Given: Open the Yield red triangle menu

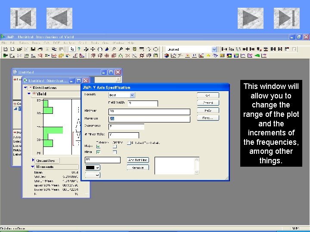Looking at the screenshot, I should coord(34,94).
